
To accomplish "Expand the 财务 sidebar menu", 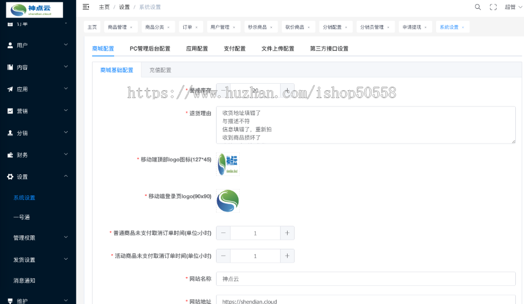I will (66, 154).
